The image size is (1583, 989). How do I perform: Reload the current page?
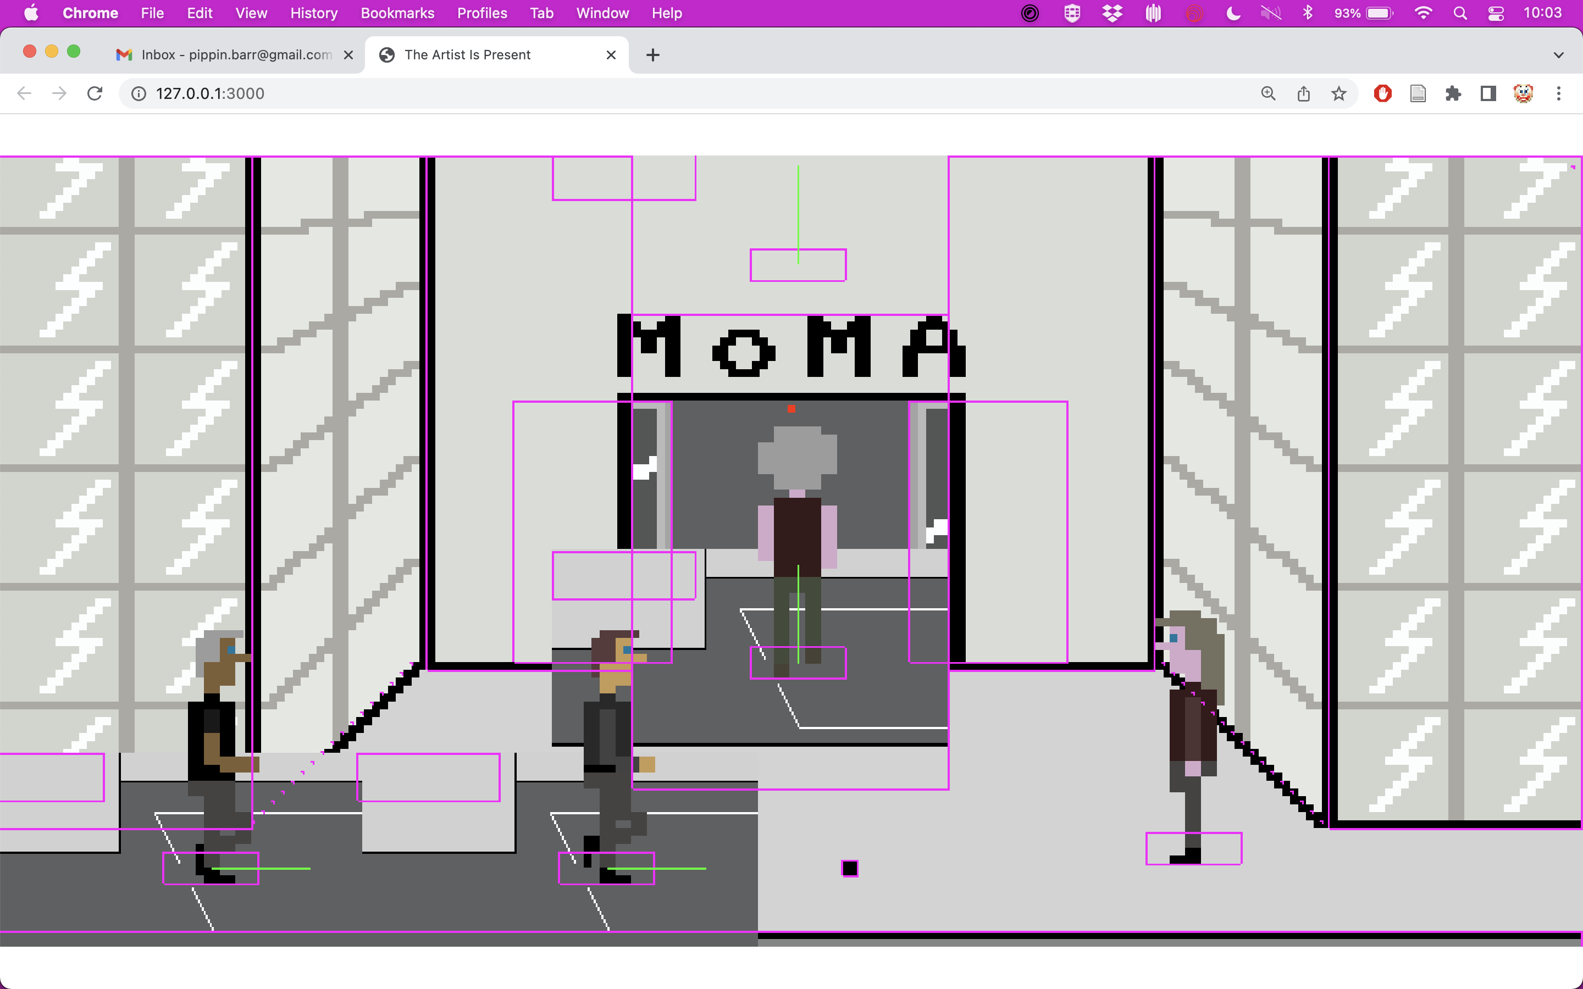coord(95,93)
